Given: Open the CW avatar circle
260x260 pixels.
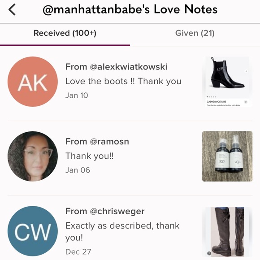Looking at the screenshot, I should [33, 231].
